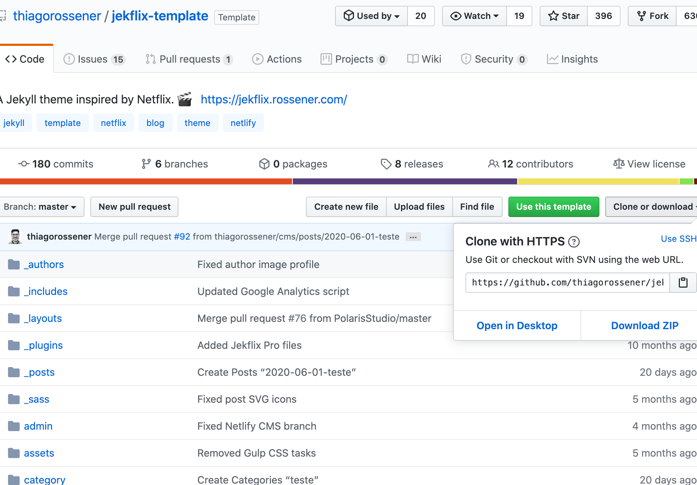Download repository as ZIP

point(644,325)
